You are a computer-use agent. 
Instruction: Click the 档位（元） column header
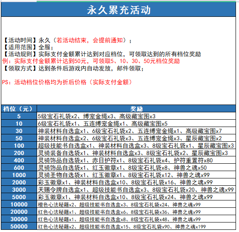[x=19, y=109]
